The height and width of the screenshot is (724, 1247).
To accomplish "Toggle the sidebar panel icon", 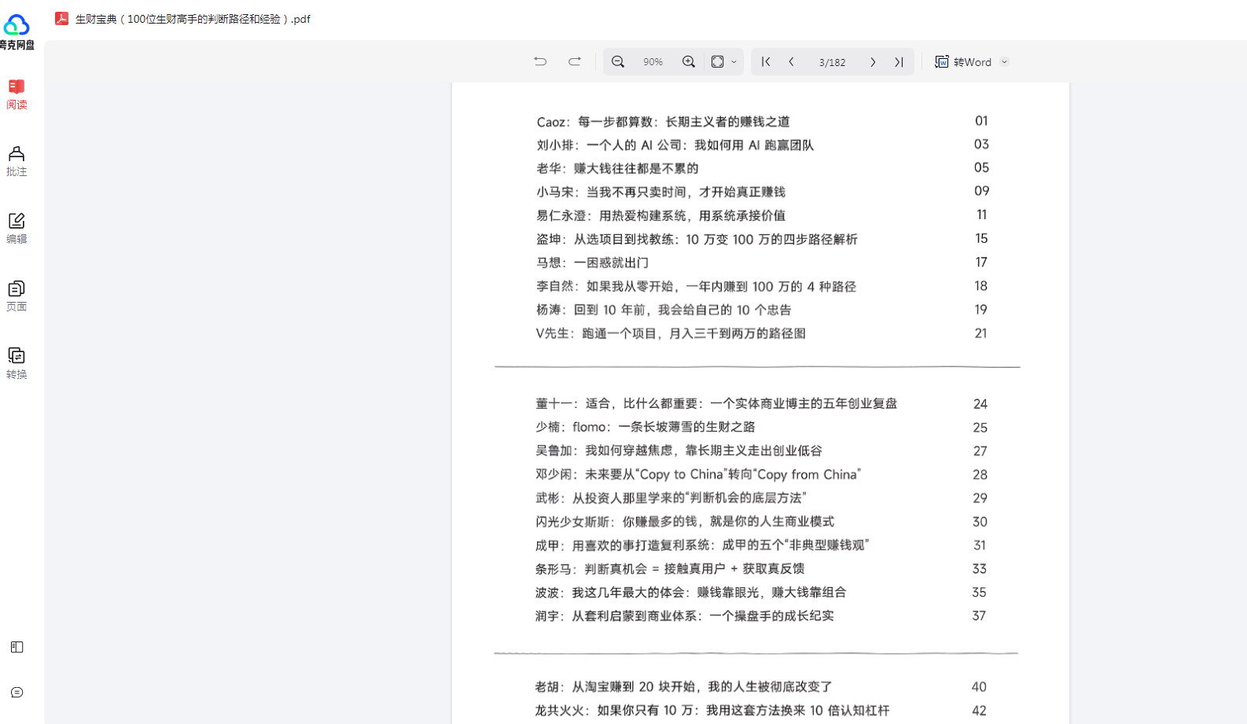I will click(17, 647).
